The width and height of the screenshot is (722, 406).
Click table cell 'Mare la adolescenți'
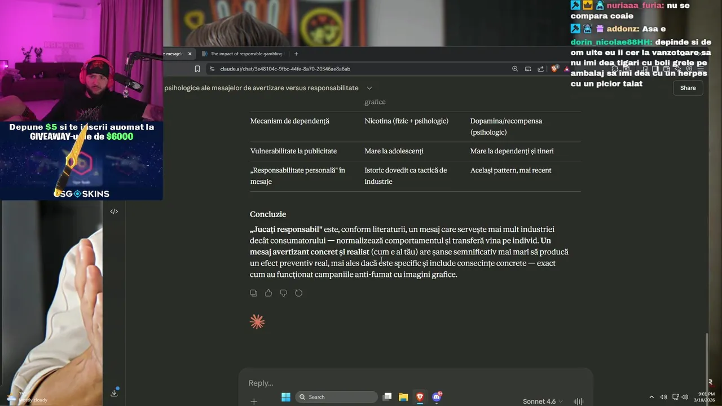click(394, 151)
